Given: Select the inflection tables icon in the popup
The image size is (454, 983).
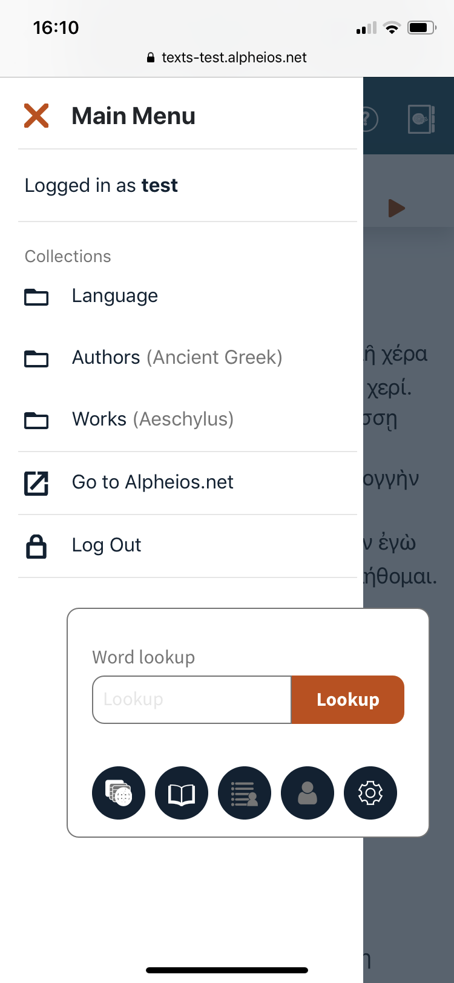Looking at the screenshot, I should tap(118, 793).
